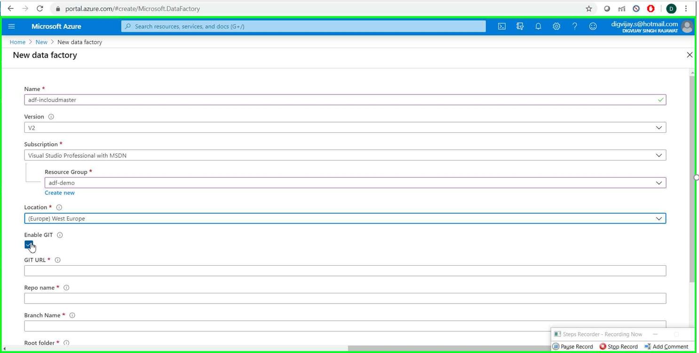Focus the Azure search resources box
The width and height of the screenshot is (699, 353).
303,26
